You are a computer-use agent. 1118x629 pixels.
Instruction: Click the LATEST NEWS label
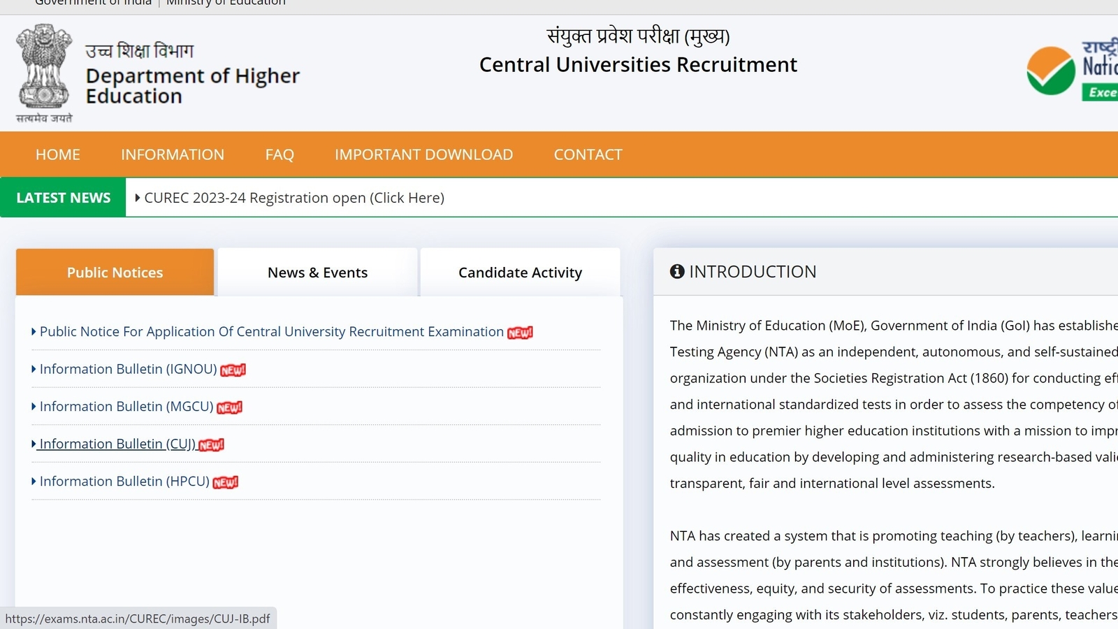coord(64,198)
